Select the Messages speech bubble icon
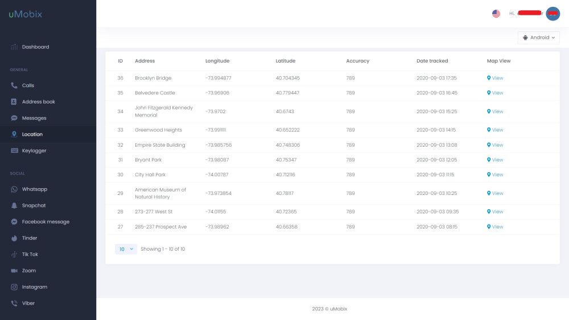The image size is (569, 320). pos(14,118)
